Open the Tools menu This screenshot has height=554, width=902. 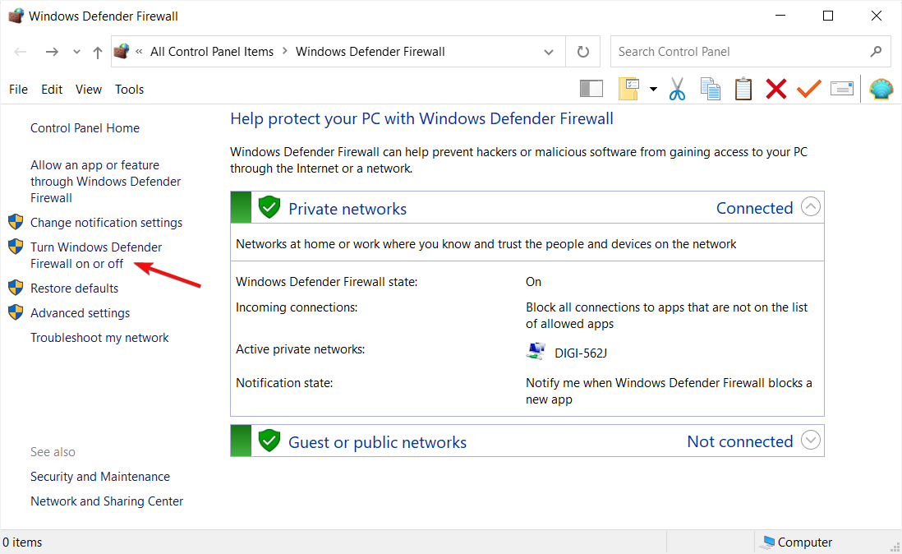pyautogui.click(x=130, y=89)
